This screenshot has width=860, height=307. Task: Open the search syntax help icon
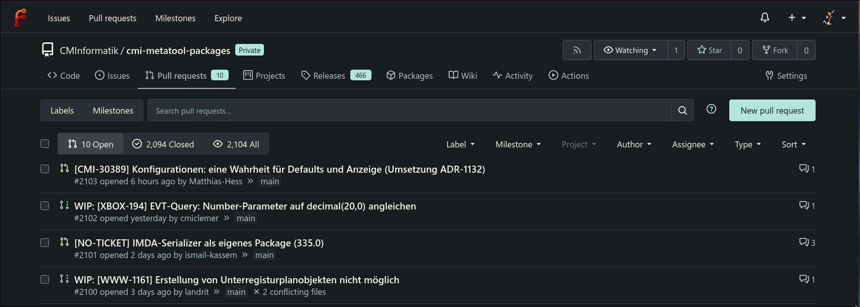tap(712, 109)
